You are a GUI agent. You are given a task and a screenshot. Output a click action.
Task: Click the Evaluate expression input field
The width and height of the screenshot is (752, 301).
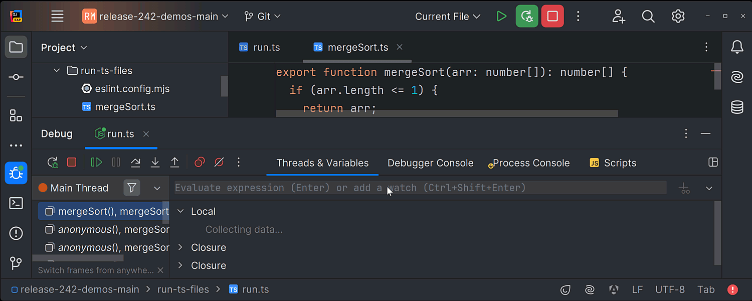pos(420,188)
